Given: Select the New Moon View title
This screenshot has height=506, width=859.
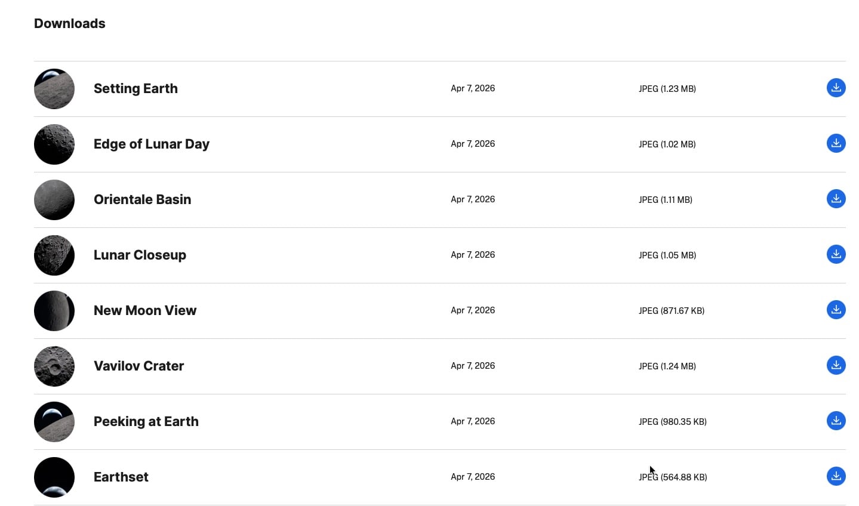Looking at the screenshot, I should pyautogui.click(x=145, y=311).
